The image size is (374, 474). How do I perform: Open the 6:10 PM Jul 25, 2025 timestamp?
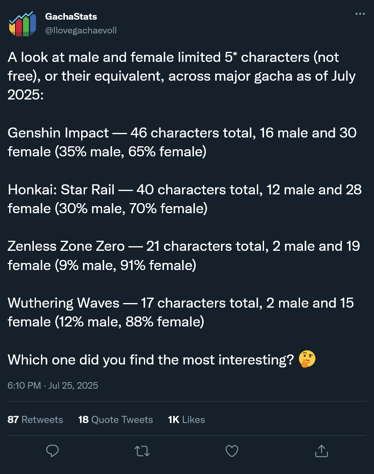(53, 385)
